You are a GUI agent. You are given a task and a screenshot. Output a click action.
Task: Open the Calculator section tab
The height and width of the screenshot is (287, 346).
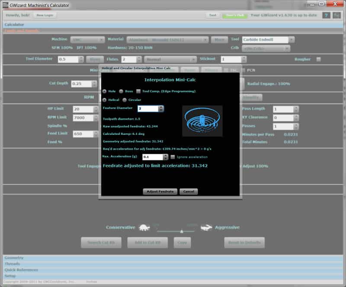(x=173, y=25)
